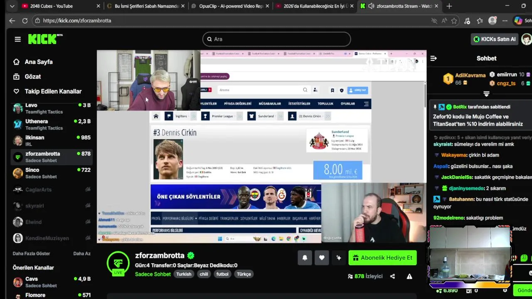Toggle the follow heart button
The height and width of the screenshot is (299, 532).
[x=322, y=258]
